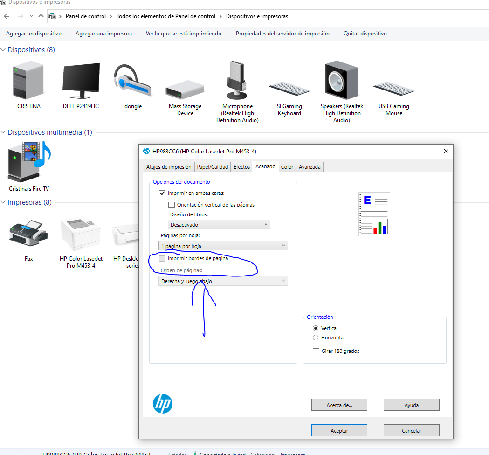Select the HP DeskJet series printer icon
The image size is (489, 455).
point(125,234)
